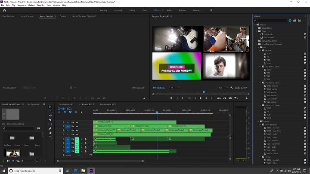The height and width of the screenshot is (174, 310).
Task: Select the Track Select Forward tool
Action: pos(50,111)
